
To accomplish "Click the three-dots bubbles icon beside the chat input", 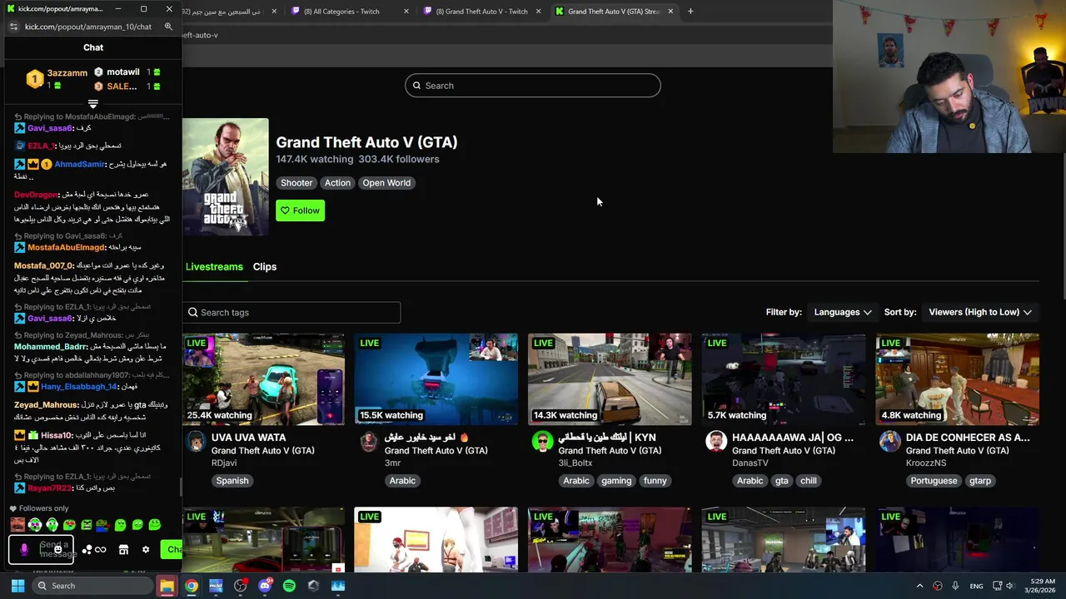I will coord(87,549).
